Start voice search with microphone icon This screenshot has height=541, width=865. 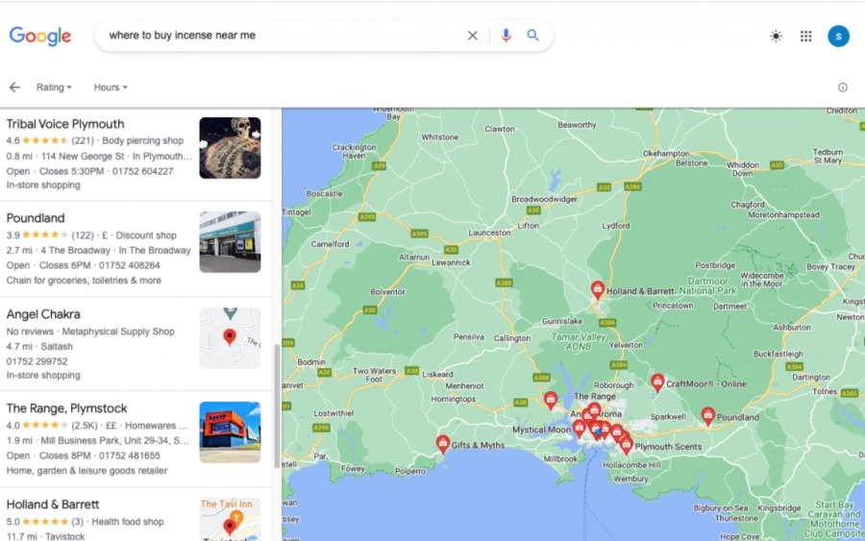pos(506,36)
